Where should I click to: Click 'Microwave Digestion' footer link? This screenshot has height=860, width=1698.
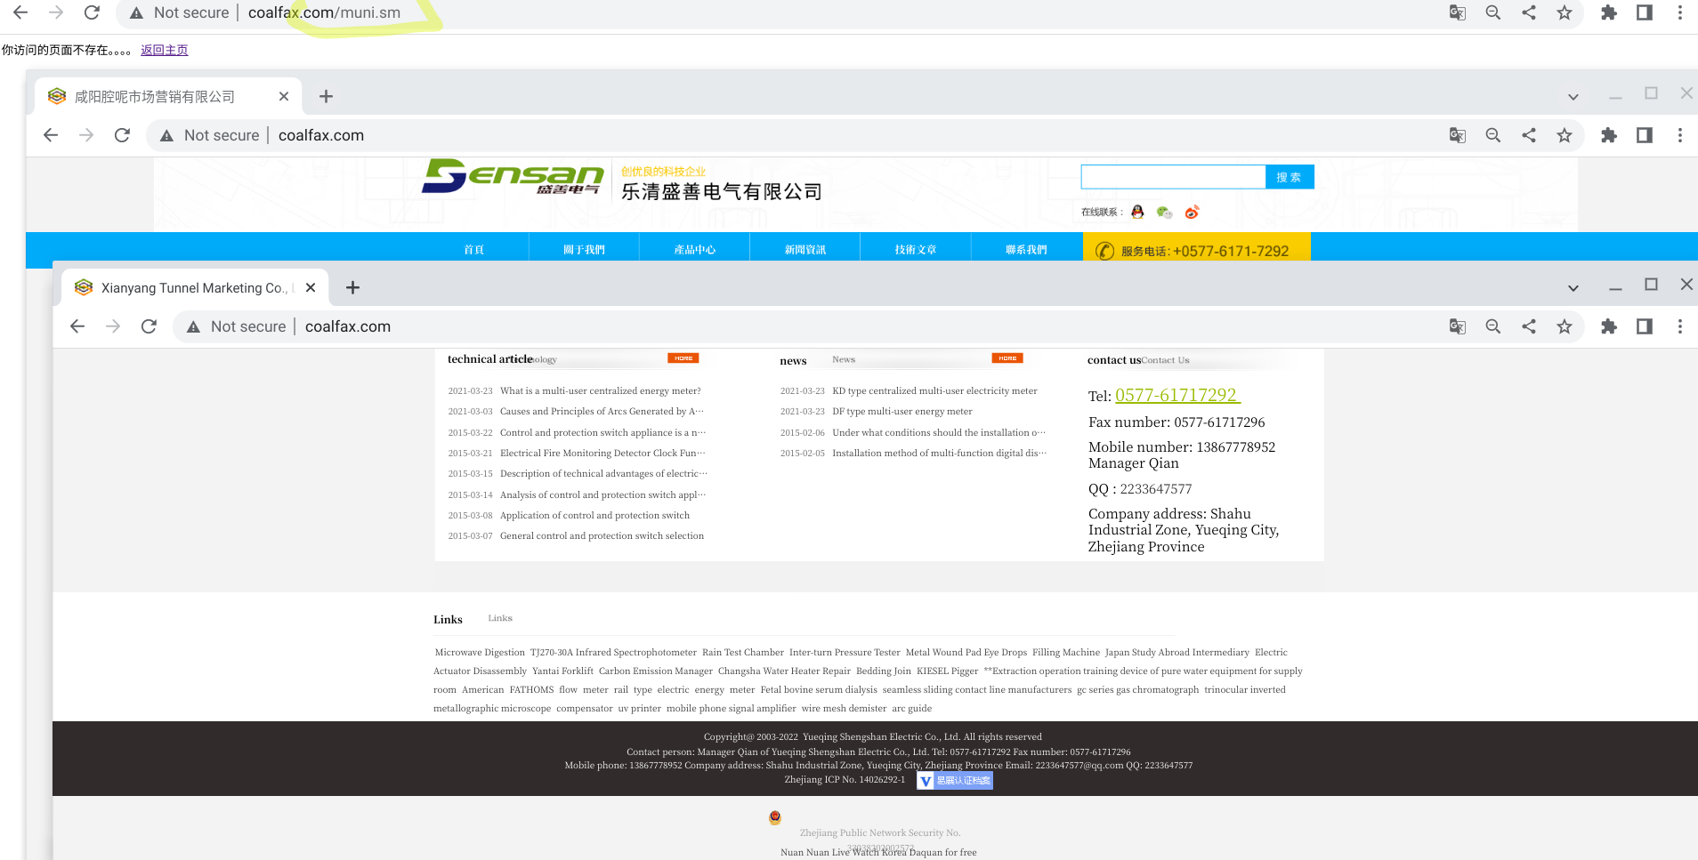[x=480, y=652]
